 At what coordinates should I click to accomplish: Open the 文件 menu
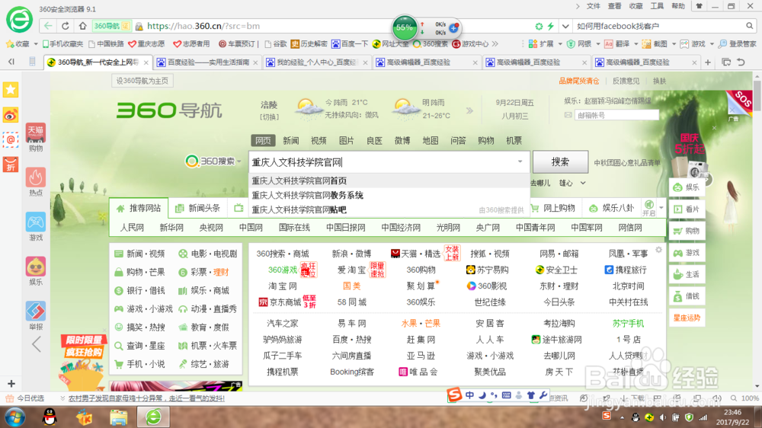click(x=594, y=6)
